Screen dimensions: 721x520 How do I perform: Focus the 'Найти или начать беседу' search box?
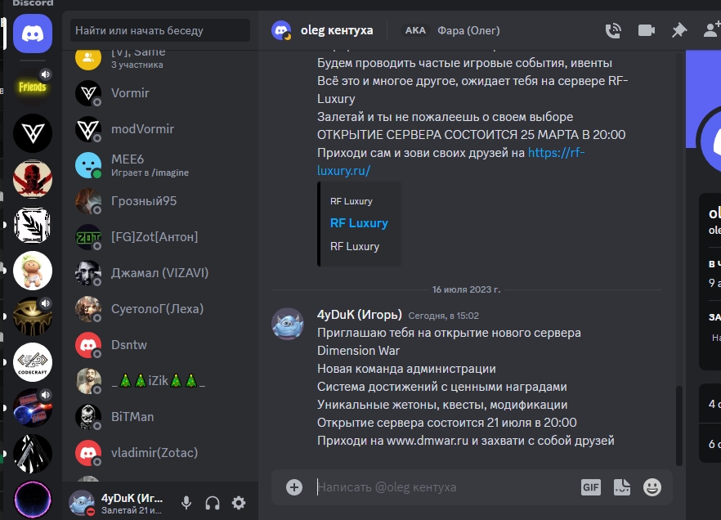(x=160, y=31)
